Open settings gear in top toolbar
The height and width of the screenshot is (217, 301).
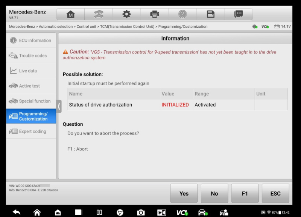[x=126, y=14]
